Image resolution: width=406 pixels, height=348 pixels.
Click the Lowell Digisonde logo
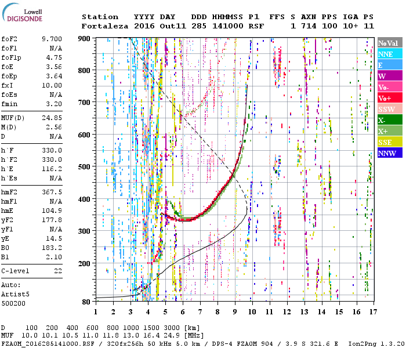pos(22,12)
